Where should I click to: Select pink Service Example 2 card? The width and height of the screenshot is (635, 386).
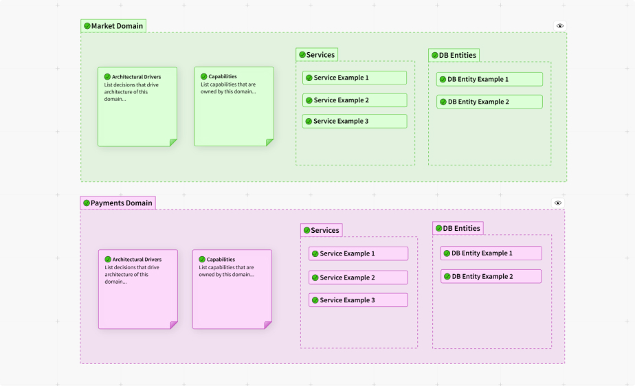click(358, 277)
